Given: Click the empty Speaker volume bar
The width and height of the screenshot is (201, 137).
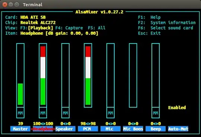Looking at the screenshot, I should [x=66, y=75].
